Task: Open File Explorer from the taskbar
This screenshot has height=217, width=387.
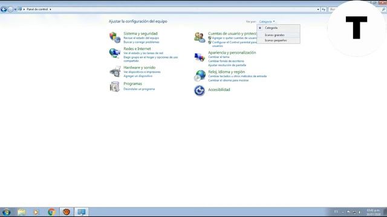Action: [22, 212]
